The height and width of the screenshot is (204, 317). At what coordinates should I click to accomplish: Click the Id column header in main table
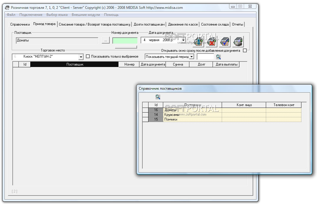coord(25,64)
